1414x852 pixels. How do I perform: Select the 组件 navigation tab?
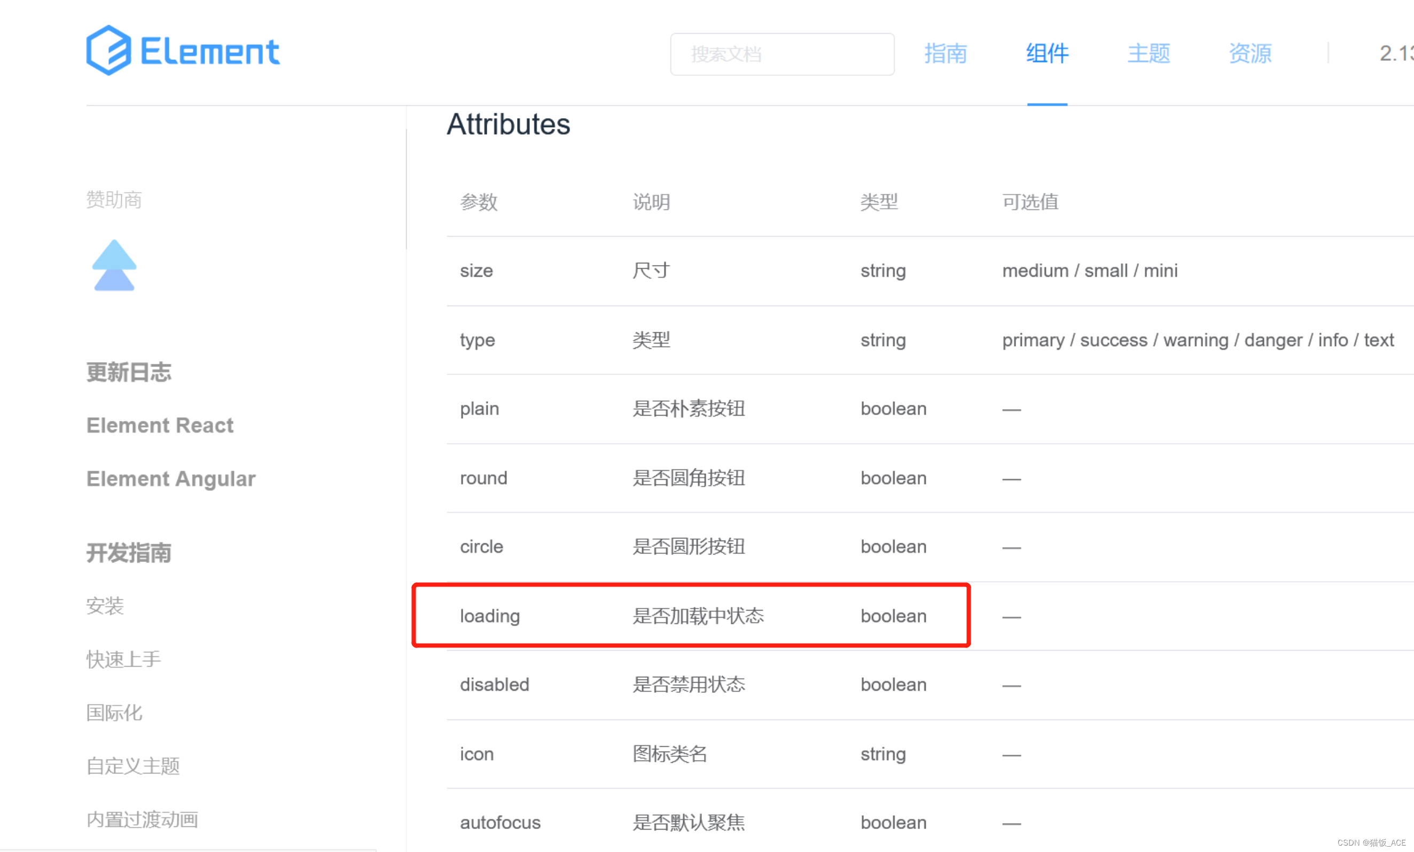coord(1046,54)
